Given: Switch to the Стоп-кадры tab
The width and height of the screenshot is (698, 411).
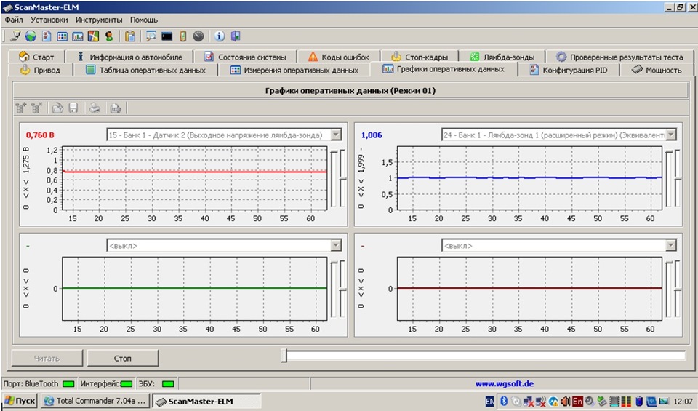Looking at the screenshot, I should click(x=420, y=57).
